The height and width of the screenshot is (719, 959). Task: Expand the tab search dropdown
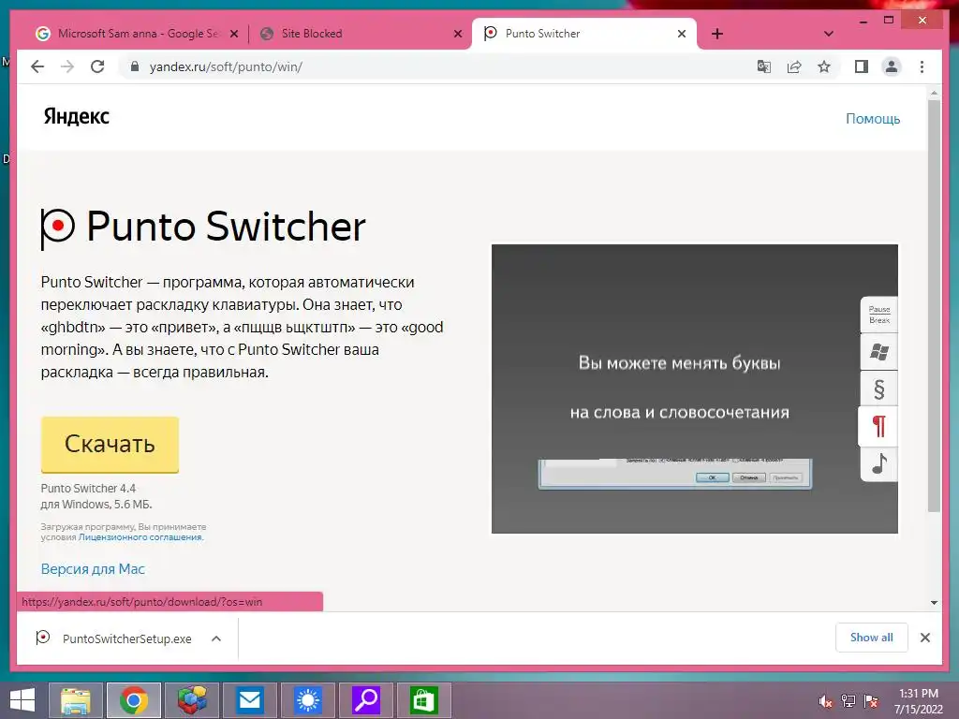pyautogui.click(x=828, y=34)
